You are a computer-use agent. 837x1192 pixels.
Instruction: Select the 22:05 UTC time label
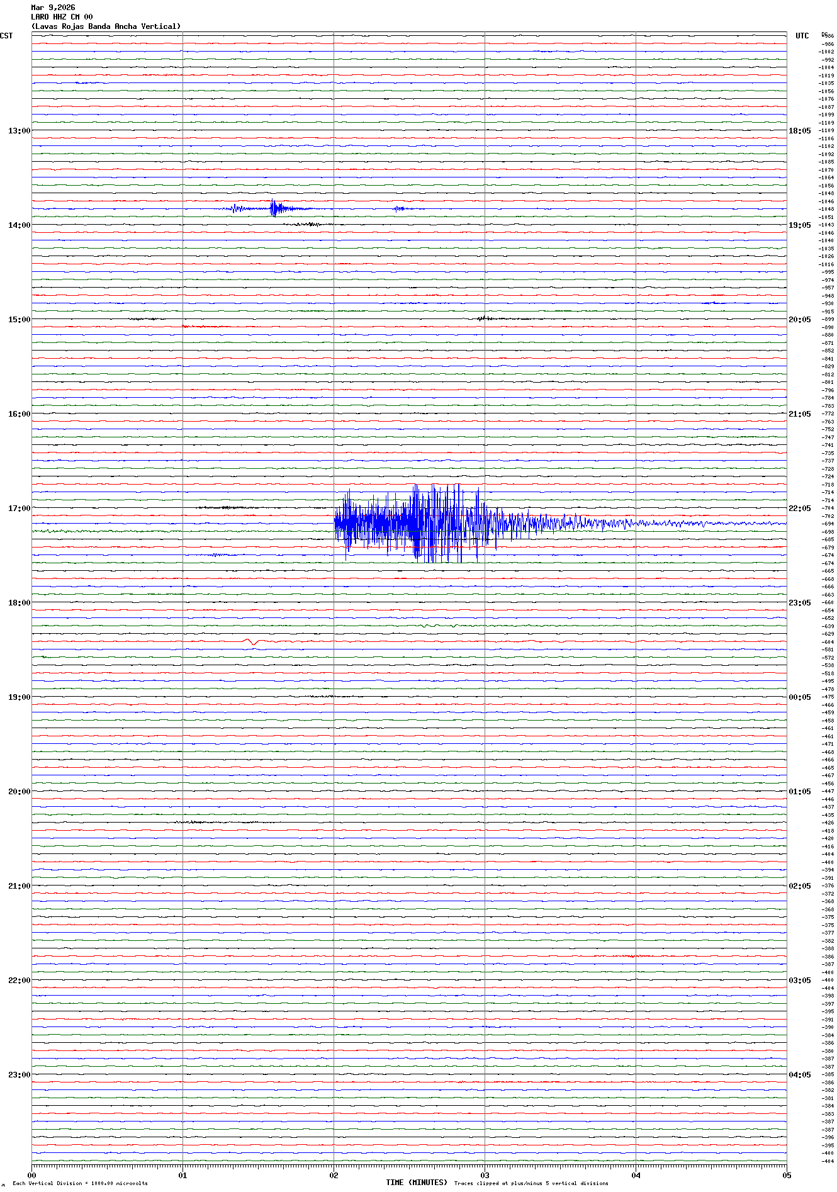click(x=799, y=509)
